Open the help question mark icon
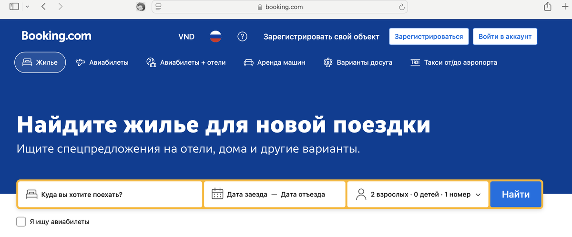572x237 pixels. pyautogui.click(x=243, y=37)
